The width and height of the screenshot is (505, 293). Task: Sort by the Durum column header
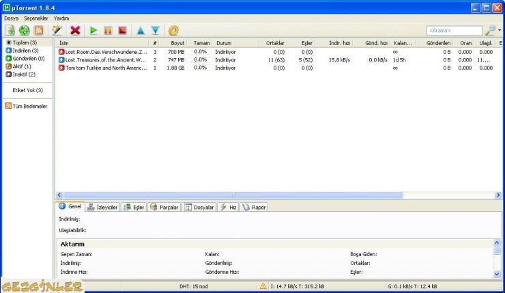tap(236, 43)
